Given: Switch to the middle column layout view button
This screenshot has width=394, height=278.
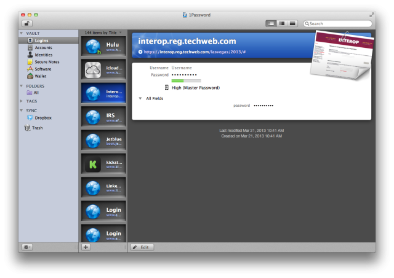Looking at the screenshot, I should tap(282, 23).
